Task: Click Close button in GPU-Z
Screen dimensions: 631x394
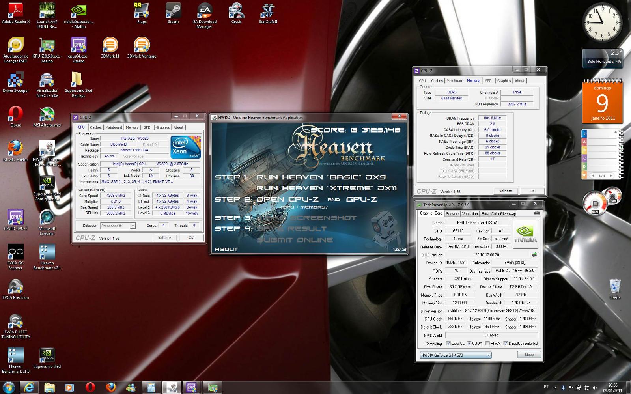Action: coord(529,355)
